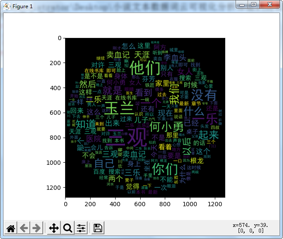Click the word 根龙 in the cloud
The width and height of the screenshot is (283, 239).
click(x=197, y=160)
